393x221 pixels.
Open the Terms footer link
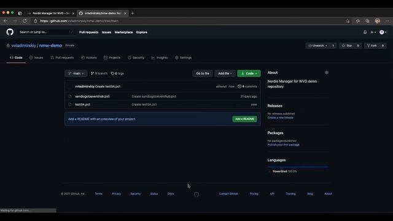[x=98, y=194]
